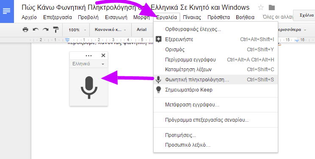Image resolution: width=315 pixels, height=159 pixels.
Task: Open Προσωπικό λεξικό
Action: point(216,145)
